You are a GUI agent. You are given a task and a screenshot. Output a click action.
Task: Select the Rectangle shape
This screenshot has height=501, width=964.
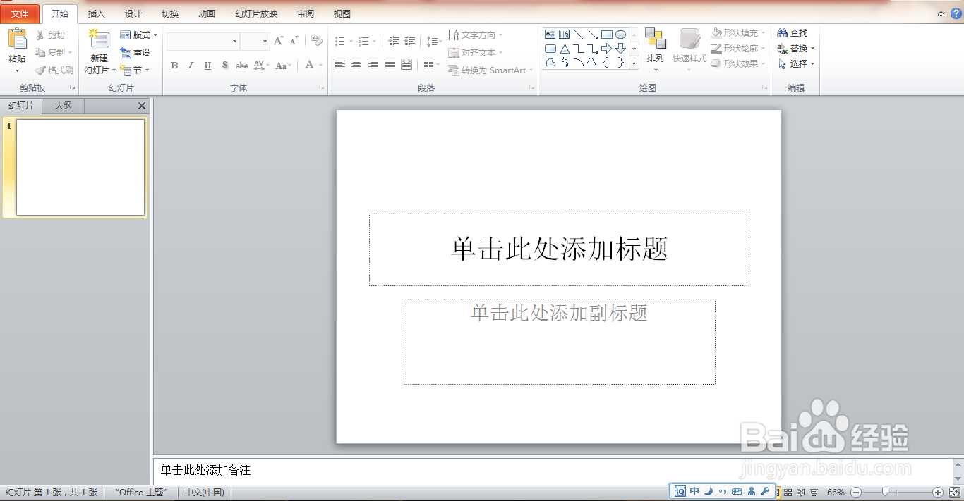(x=607, y=34)
